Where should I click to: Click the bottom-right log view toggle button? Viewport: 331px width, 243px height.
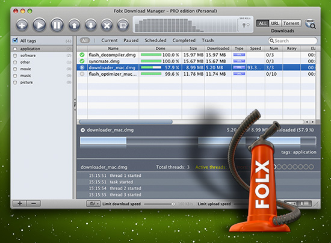[304, 203]
